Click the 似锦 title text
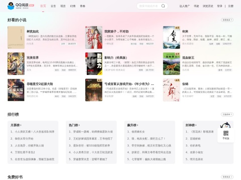Screen dimensions: 241x180 (185, 84)
